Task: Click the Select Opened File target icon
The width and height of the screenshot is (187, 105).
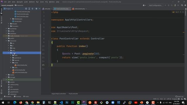Action: [26, 9]
